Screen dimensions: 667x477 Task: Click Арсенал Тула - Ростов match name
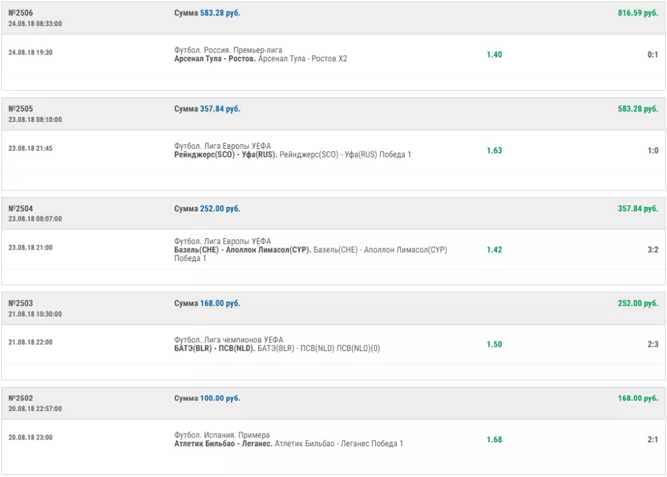click(x=215, y=59)
